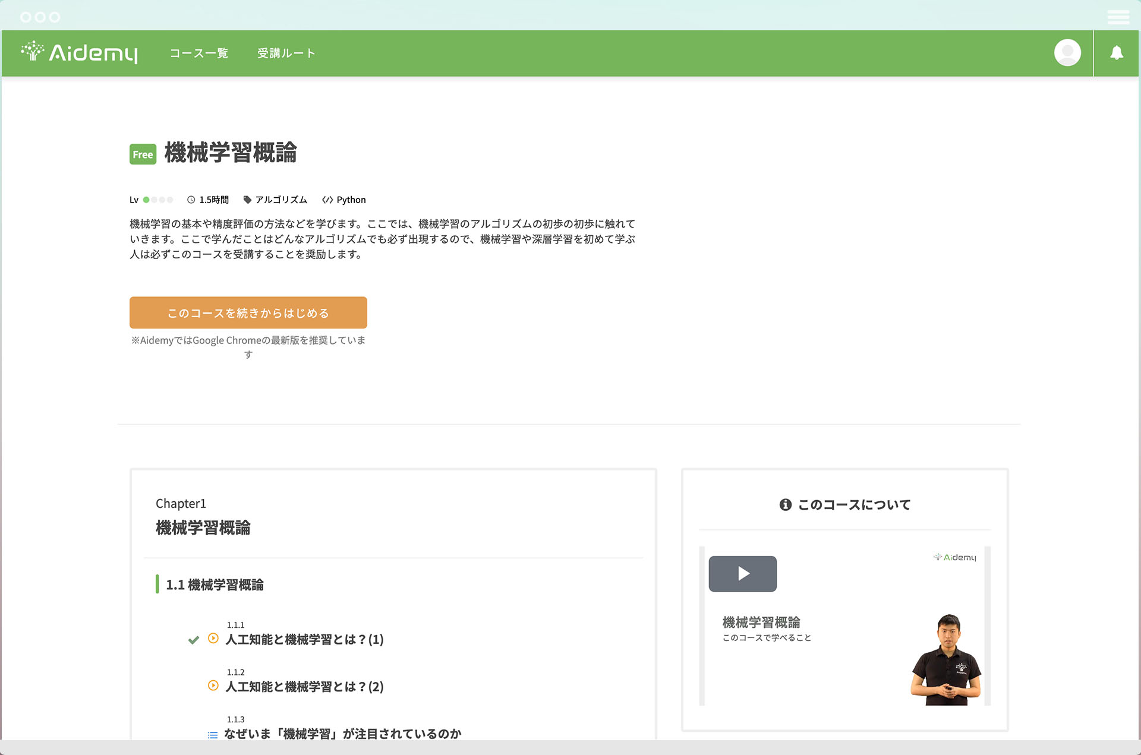Click the info icon near このコースについて
Screen dimensions: 1141x755
[785, 505]
